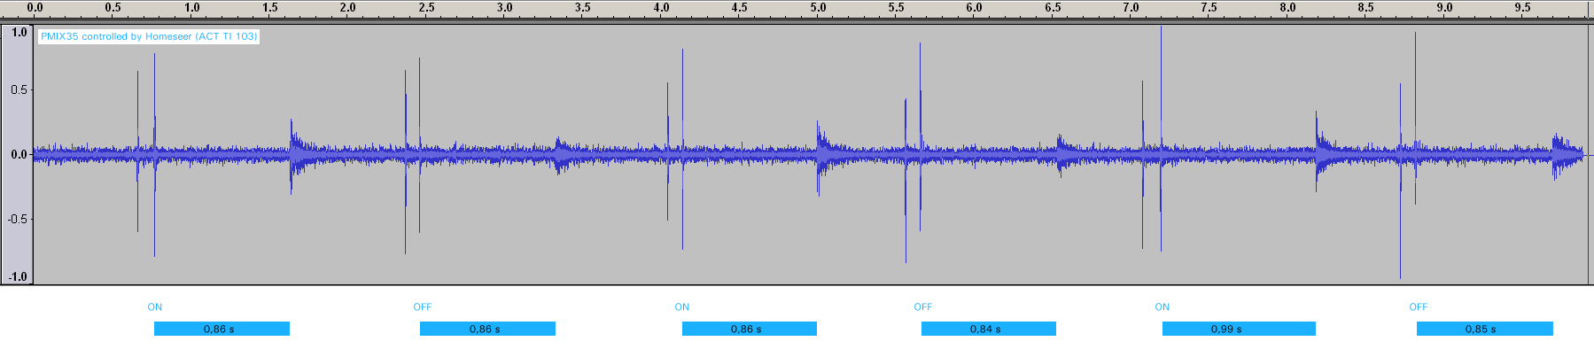Select the 0,84 s duration bar

click(x=988, y=329)
